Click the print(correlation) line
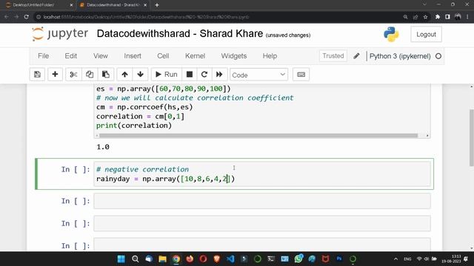Screen dimensions: 474x266 coord(134,126)
